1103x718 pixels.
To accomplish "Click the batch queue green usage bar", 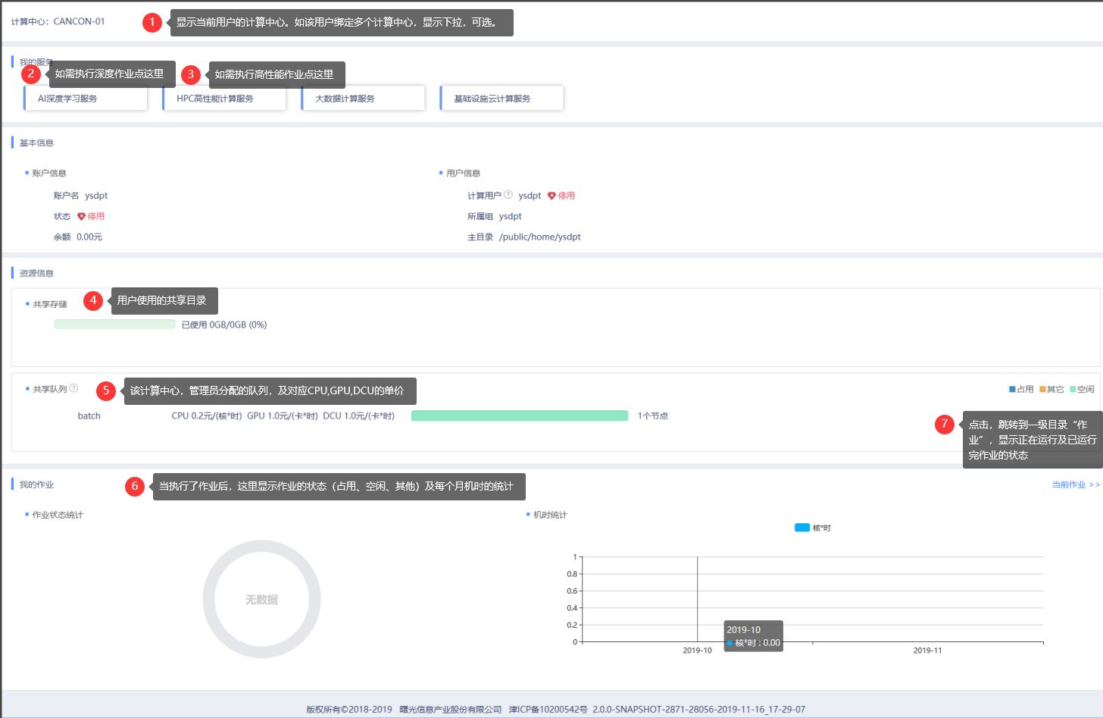I will (519, 415).
